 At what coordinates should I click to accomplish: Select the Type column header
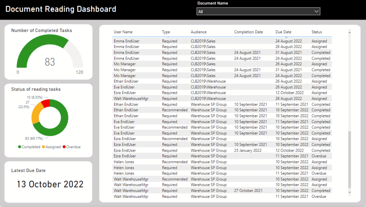pos(166,32)
